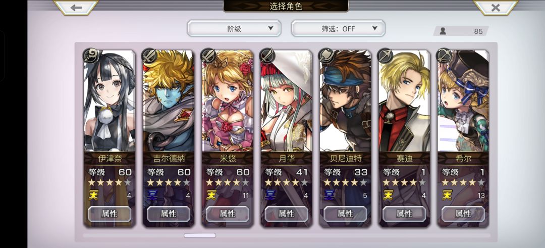Viewport: 545px width, 248px height.
Task: Click 贝尼迪特's axe class icon
Action: pyautogui.click(x=326, y=56)
